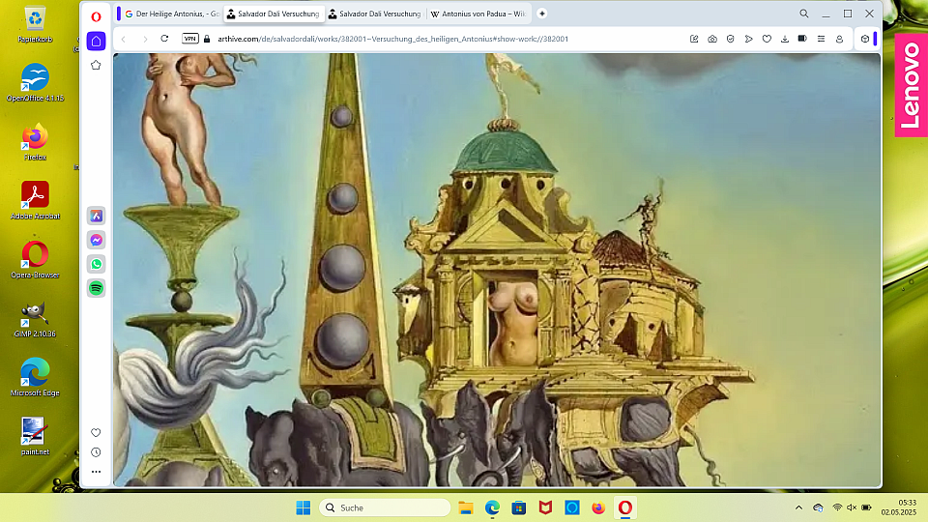Open the blue ring app in taskbar
The width and height of the screenshot is (928, 522).
(571, 507)
